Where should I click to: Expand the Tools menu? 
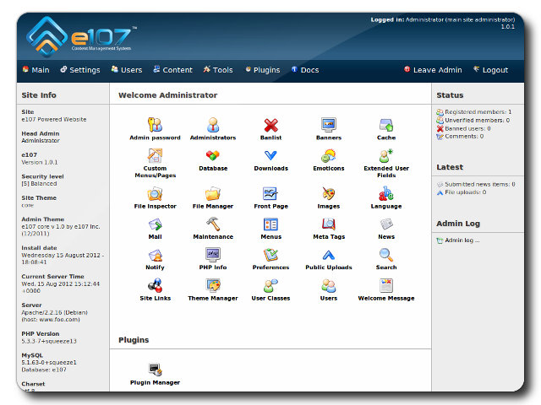(x=218, y=70)
